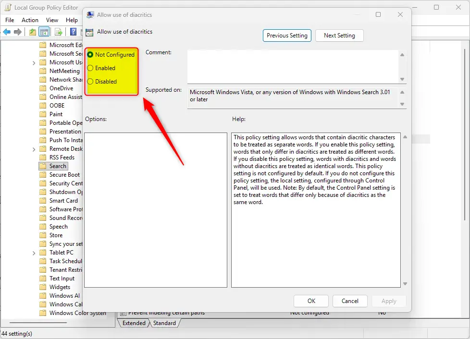The width and height of the screenshot is (470, 339).
Task: Click the Local Group Policy Editor title icon
Action: click(x=8, y=8)
